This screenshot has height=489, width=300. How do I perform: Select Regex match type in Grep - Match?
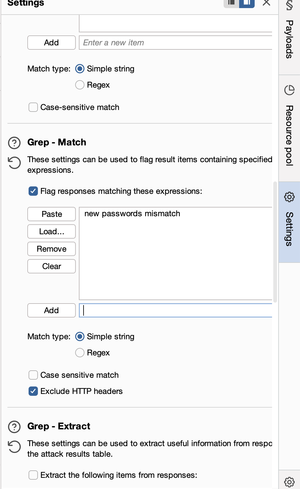coord(80,353)
